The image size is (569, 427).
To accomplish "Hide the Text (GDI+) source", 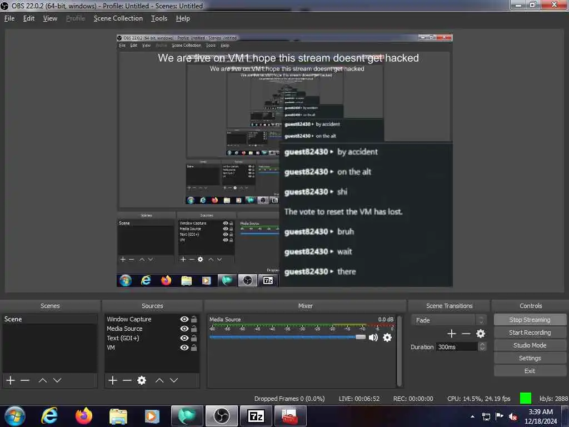I will click(184, 338).
